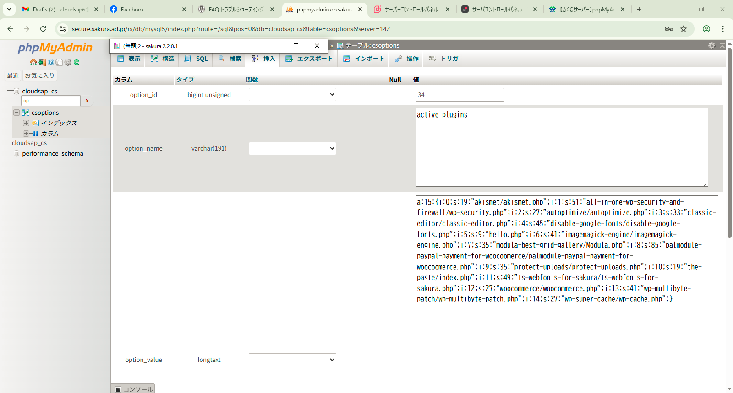Collapse the top header chevron icon
733x393 pixels.
(x=722, y=45)
